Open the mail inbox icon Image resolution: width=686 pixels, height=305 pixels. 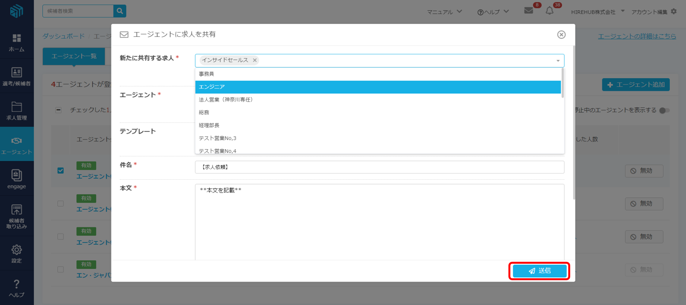tap(528, 11)
